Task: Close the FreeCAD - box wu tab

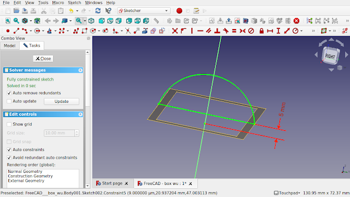Action: [x=190, y=184]
